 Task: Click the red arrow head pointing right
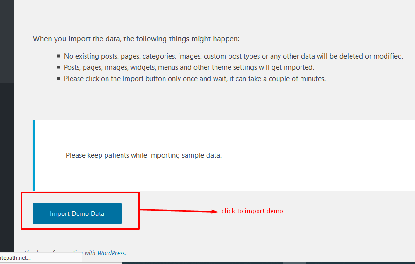pos(215,211)
